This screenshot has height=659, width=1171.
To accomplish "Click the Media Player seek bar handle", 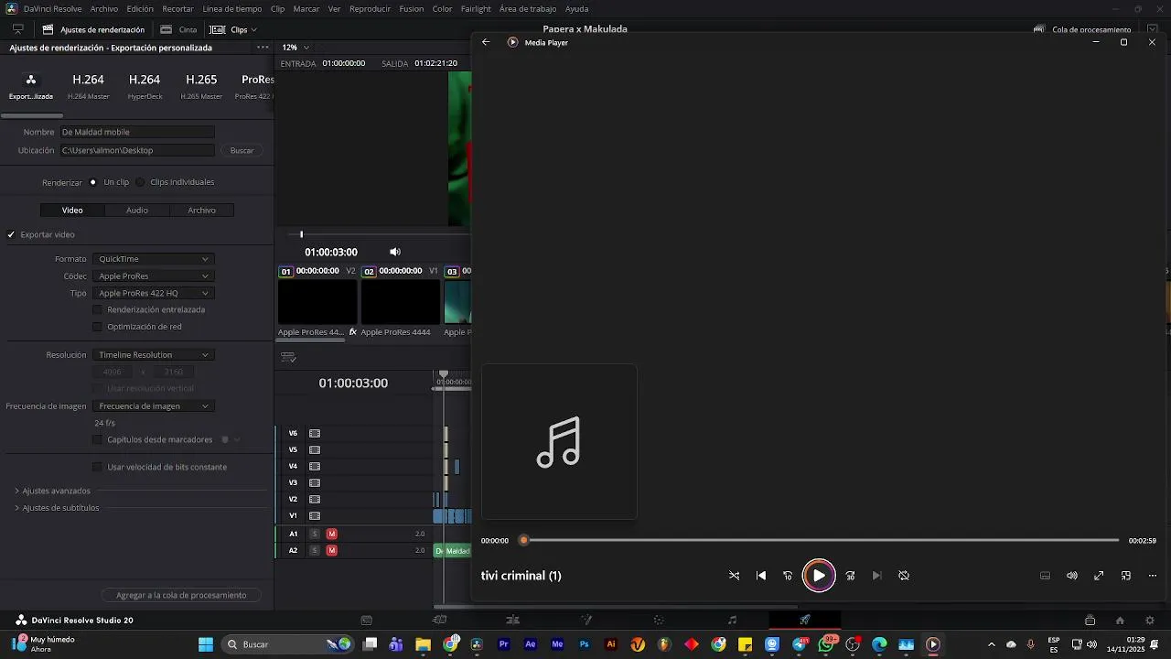I will click(x=524, y=540).
